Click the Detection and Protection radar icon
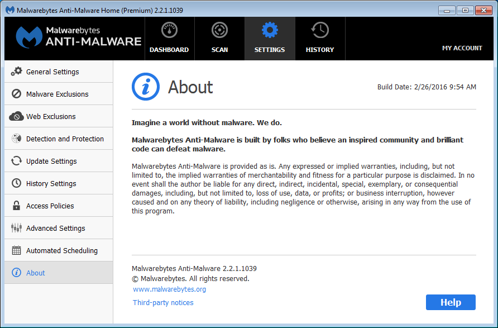 [x=17, y=139]
